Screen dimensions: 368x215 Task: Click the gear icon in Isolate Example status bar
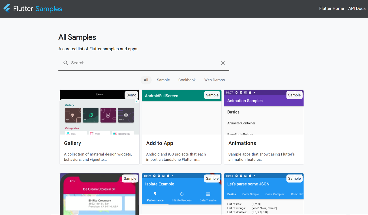155,176
